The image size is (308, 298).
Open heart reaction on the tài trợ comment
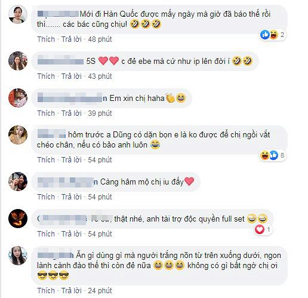point(263,229)
